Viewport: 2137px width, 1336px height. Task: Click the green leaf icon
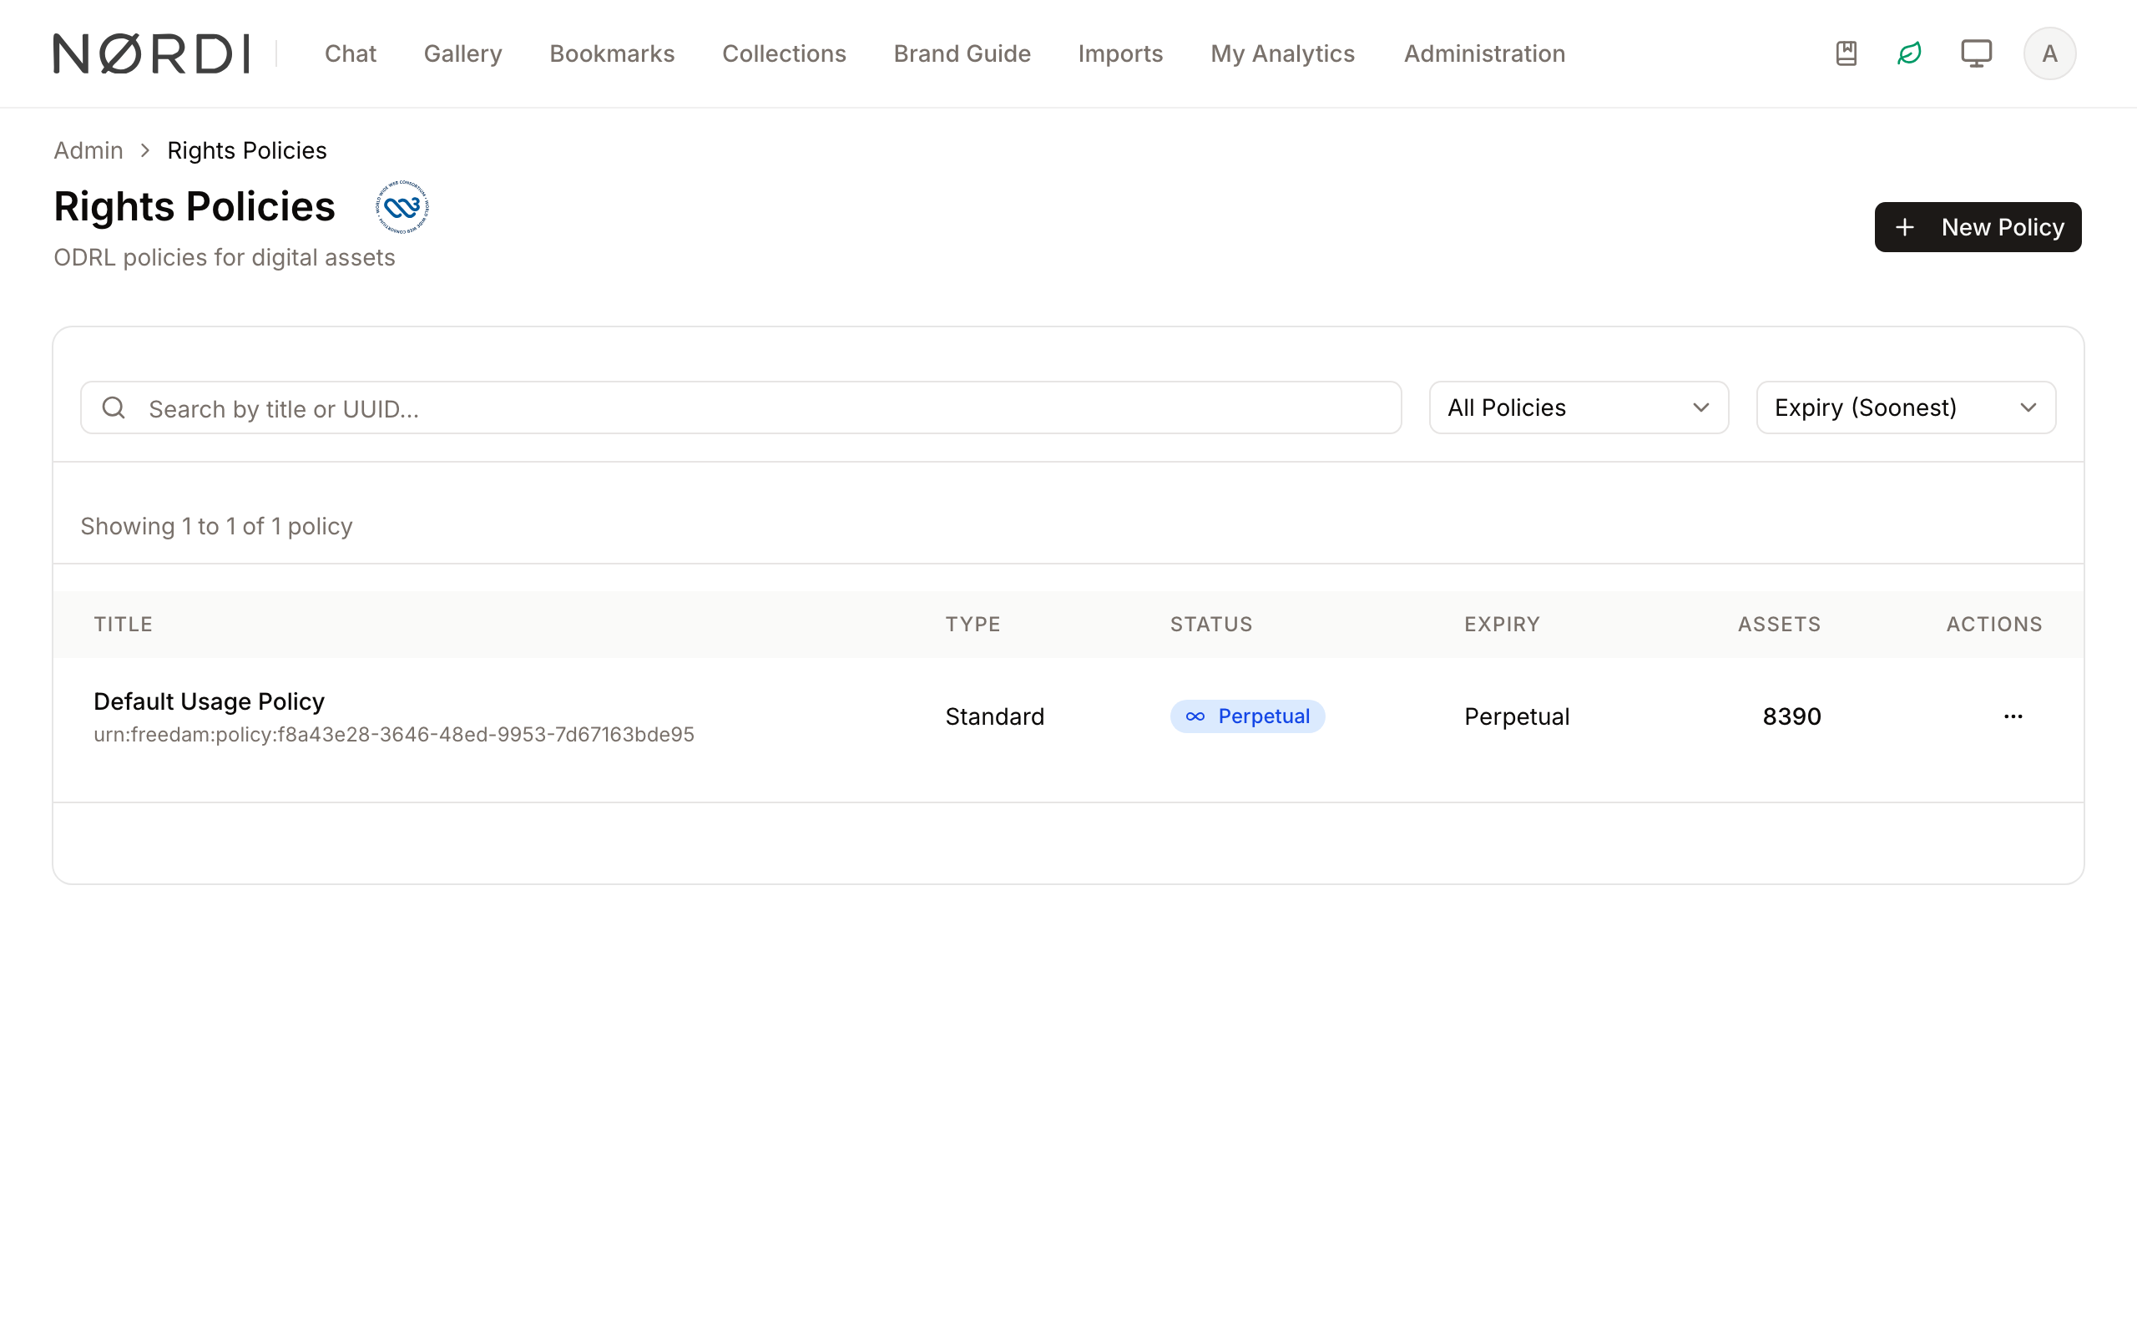(1909, 54)
